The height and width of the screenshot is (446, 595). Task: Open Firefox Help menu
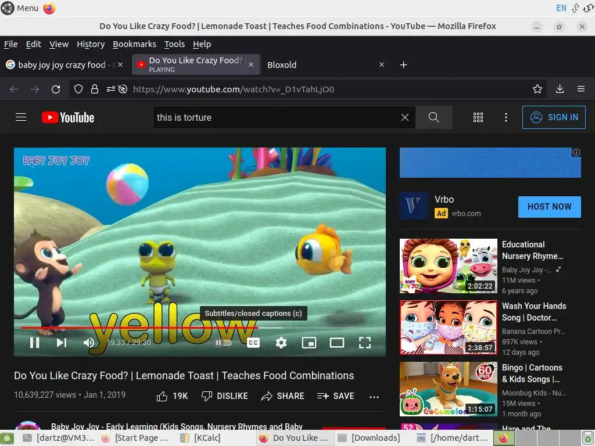202,44
